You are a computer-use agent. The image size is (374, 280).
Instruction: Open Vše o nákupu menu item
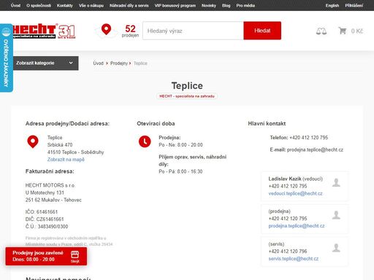coord(91,5)
